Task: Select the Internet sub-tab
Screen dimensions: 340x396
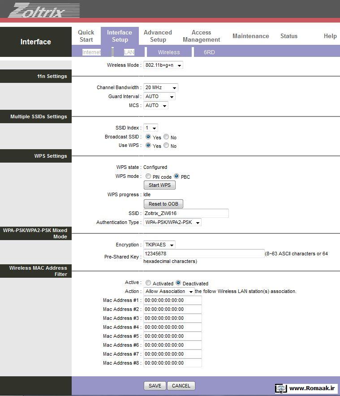Action: pos(91,52)
